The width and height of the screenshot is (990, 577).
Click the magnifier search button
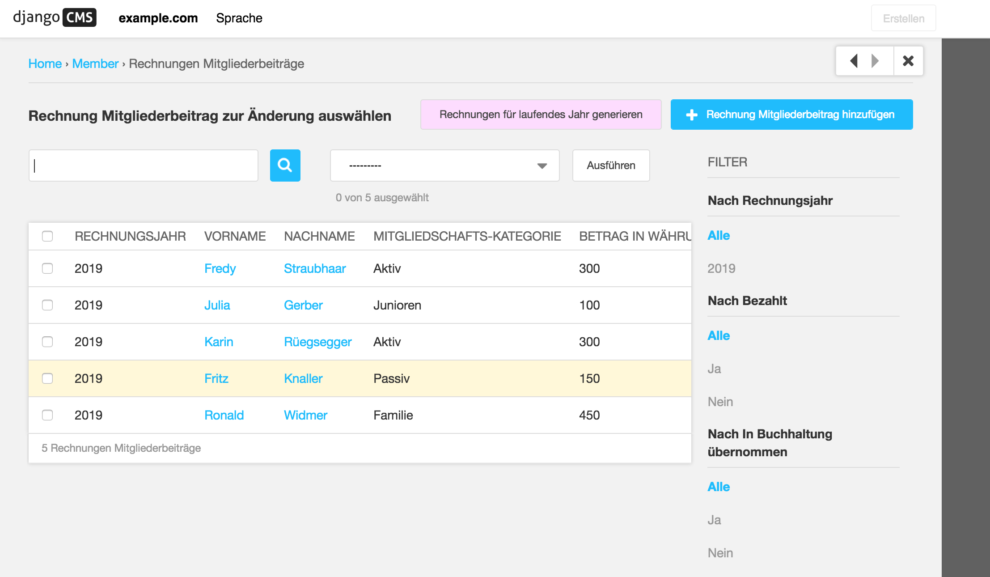[285, 165]
